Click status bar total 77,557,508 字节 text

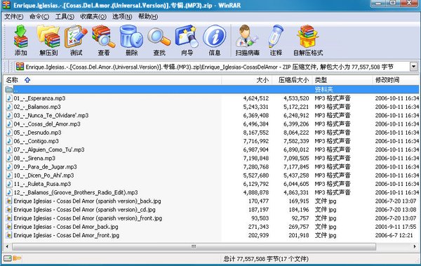[266, 259]
